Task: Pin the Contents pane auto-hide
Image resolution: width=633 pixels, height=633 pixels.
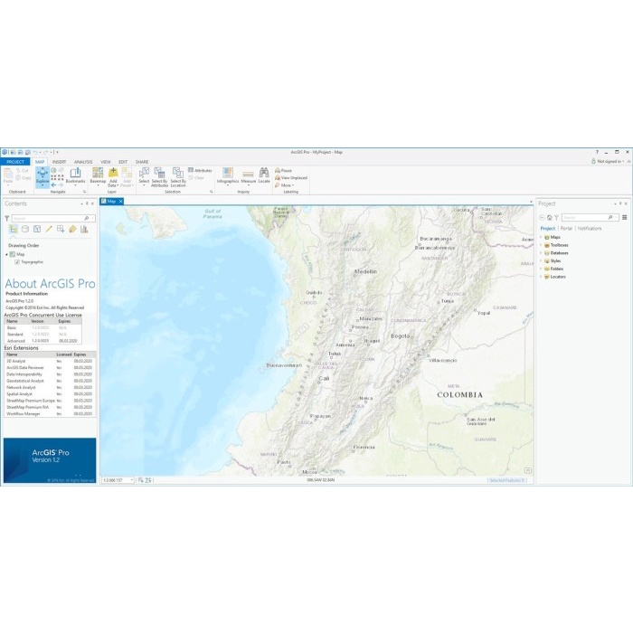Action: (x=87, y=203)
